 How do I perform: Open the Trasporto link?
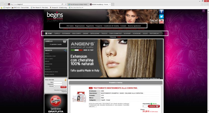[99, 26]
